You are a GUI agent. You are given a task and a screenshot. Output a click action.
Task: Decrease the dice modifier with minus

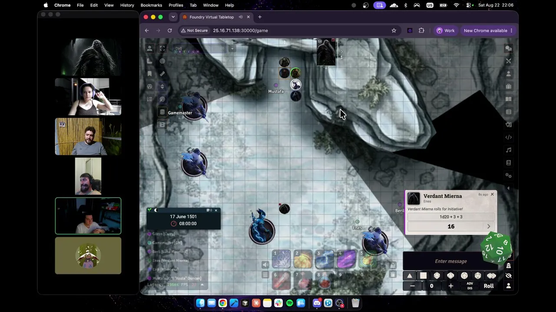(412, 286)
